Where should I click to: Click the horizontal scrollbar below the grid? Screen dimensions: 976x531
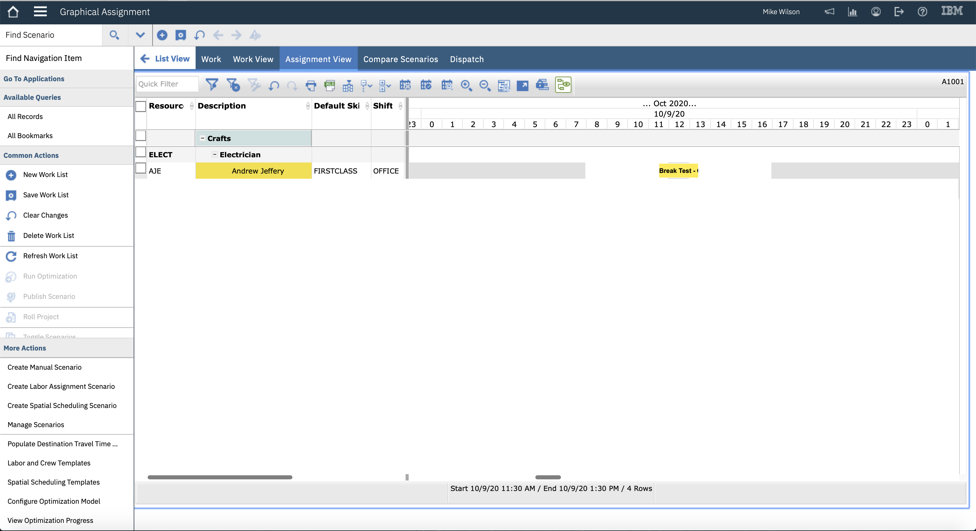(x=220, y=477)
